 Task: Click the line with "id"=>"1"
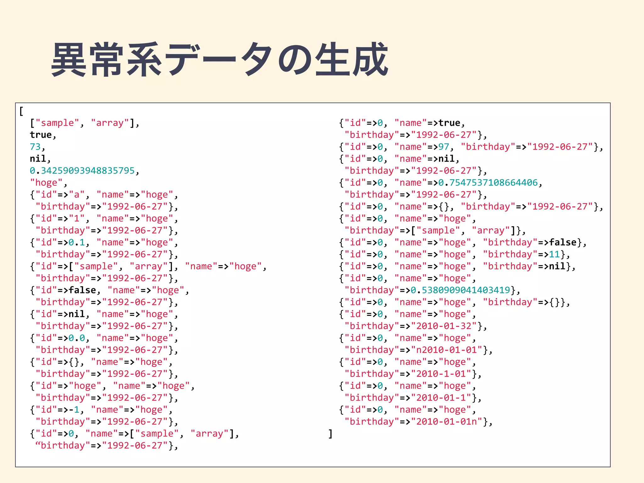[x=104, y=219]
